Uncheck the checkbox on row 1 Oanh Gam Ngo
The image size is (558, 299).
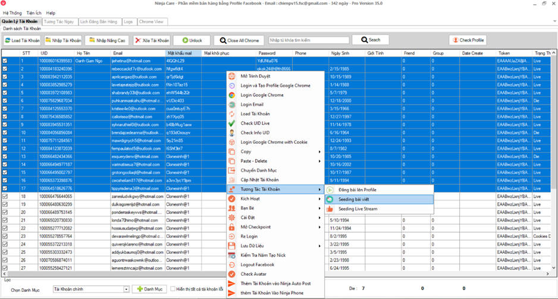tap(5, 61)
